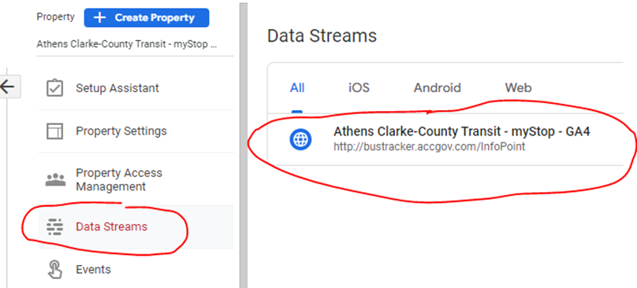Switch to the All streams tab
The height and width of the screenshot is (288, 637).
[297, 88]
